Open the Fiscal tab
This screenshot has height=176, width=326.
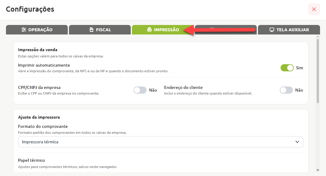(100, 30)
